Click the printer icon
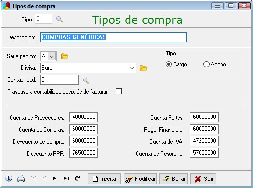The height and width of the screenshot is (188, 253). pyautogui.click(x=21, y=178)
